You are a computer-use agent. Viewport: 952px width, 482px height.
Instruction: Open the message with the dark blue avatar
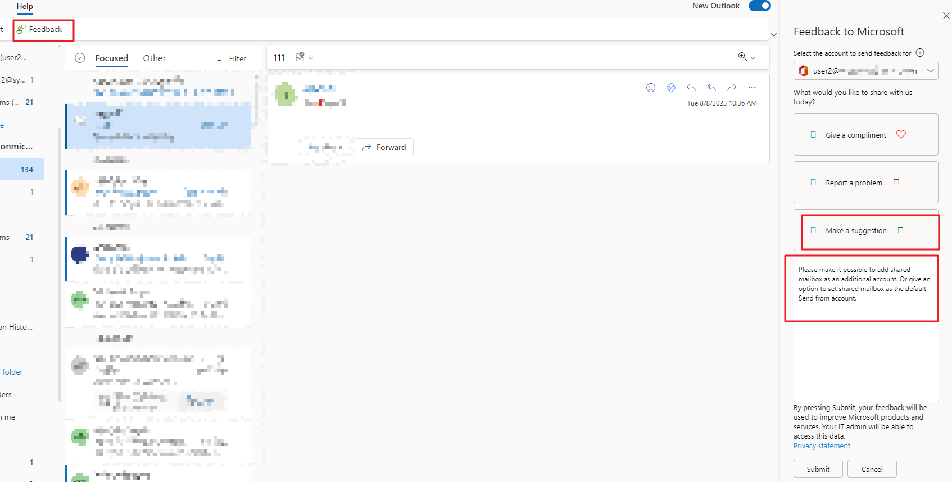pos(158,259)
